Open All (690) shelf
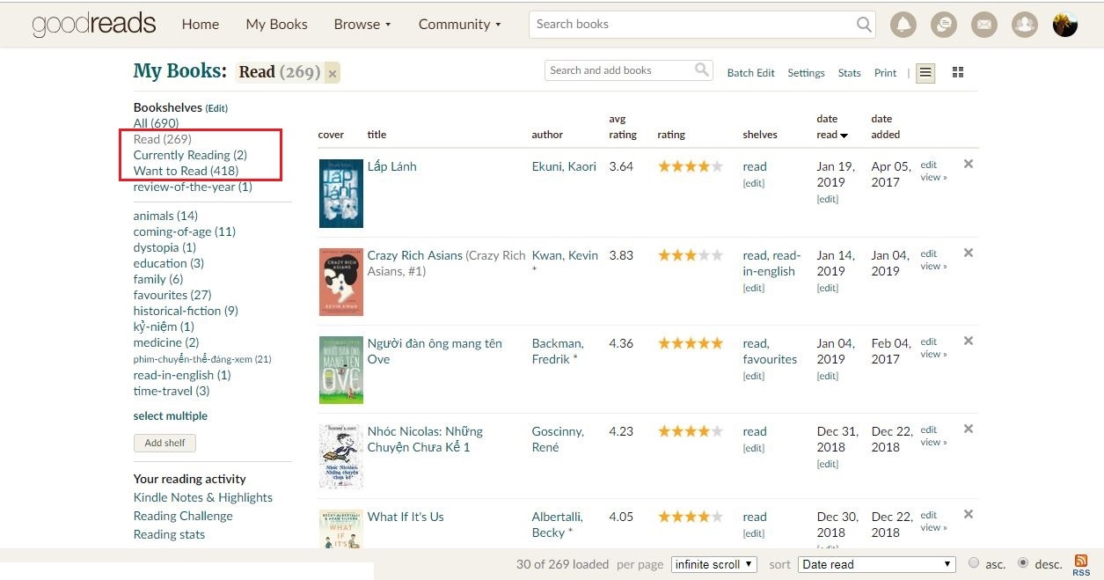 (x=156, y=123)
